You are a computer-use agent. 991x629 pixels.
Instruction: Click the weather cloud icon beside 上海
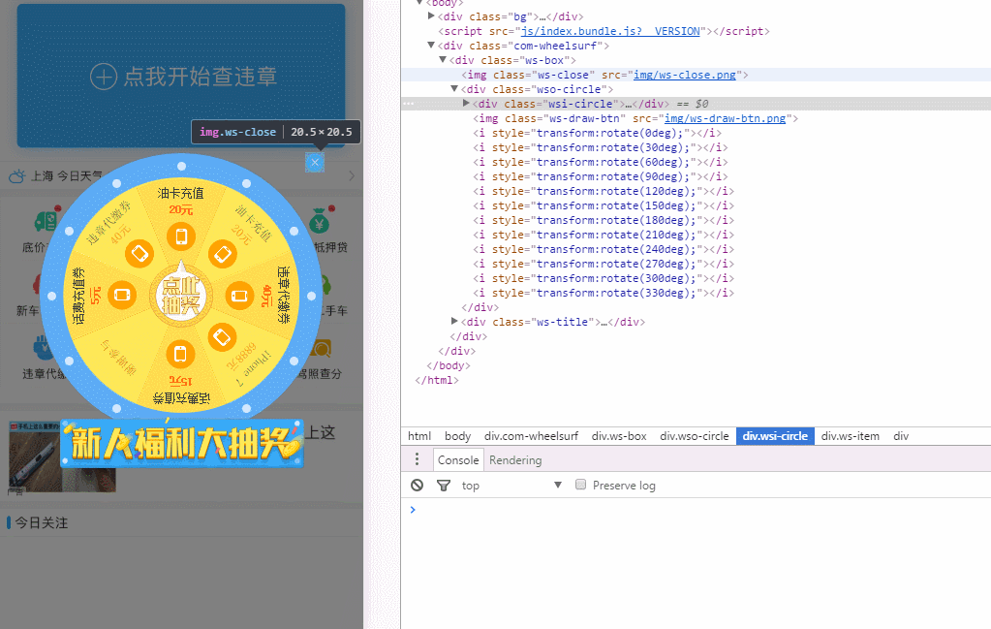(x=17, y=175)
